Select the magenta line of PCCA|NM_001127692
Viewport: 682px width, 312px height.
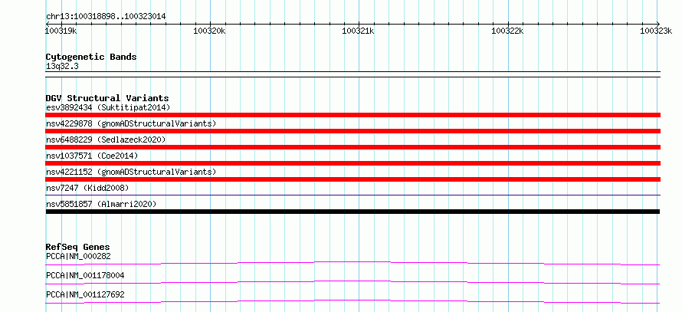[352, 301]
